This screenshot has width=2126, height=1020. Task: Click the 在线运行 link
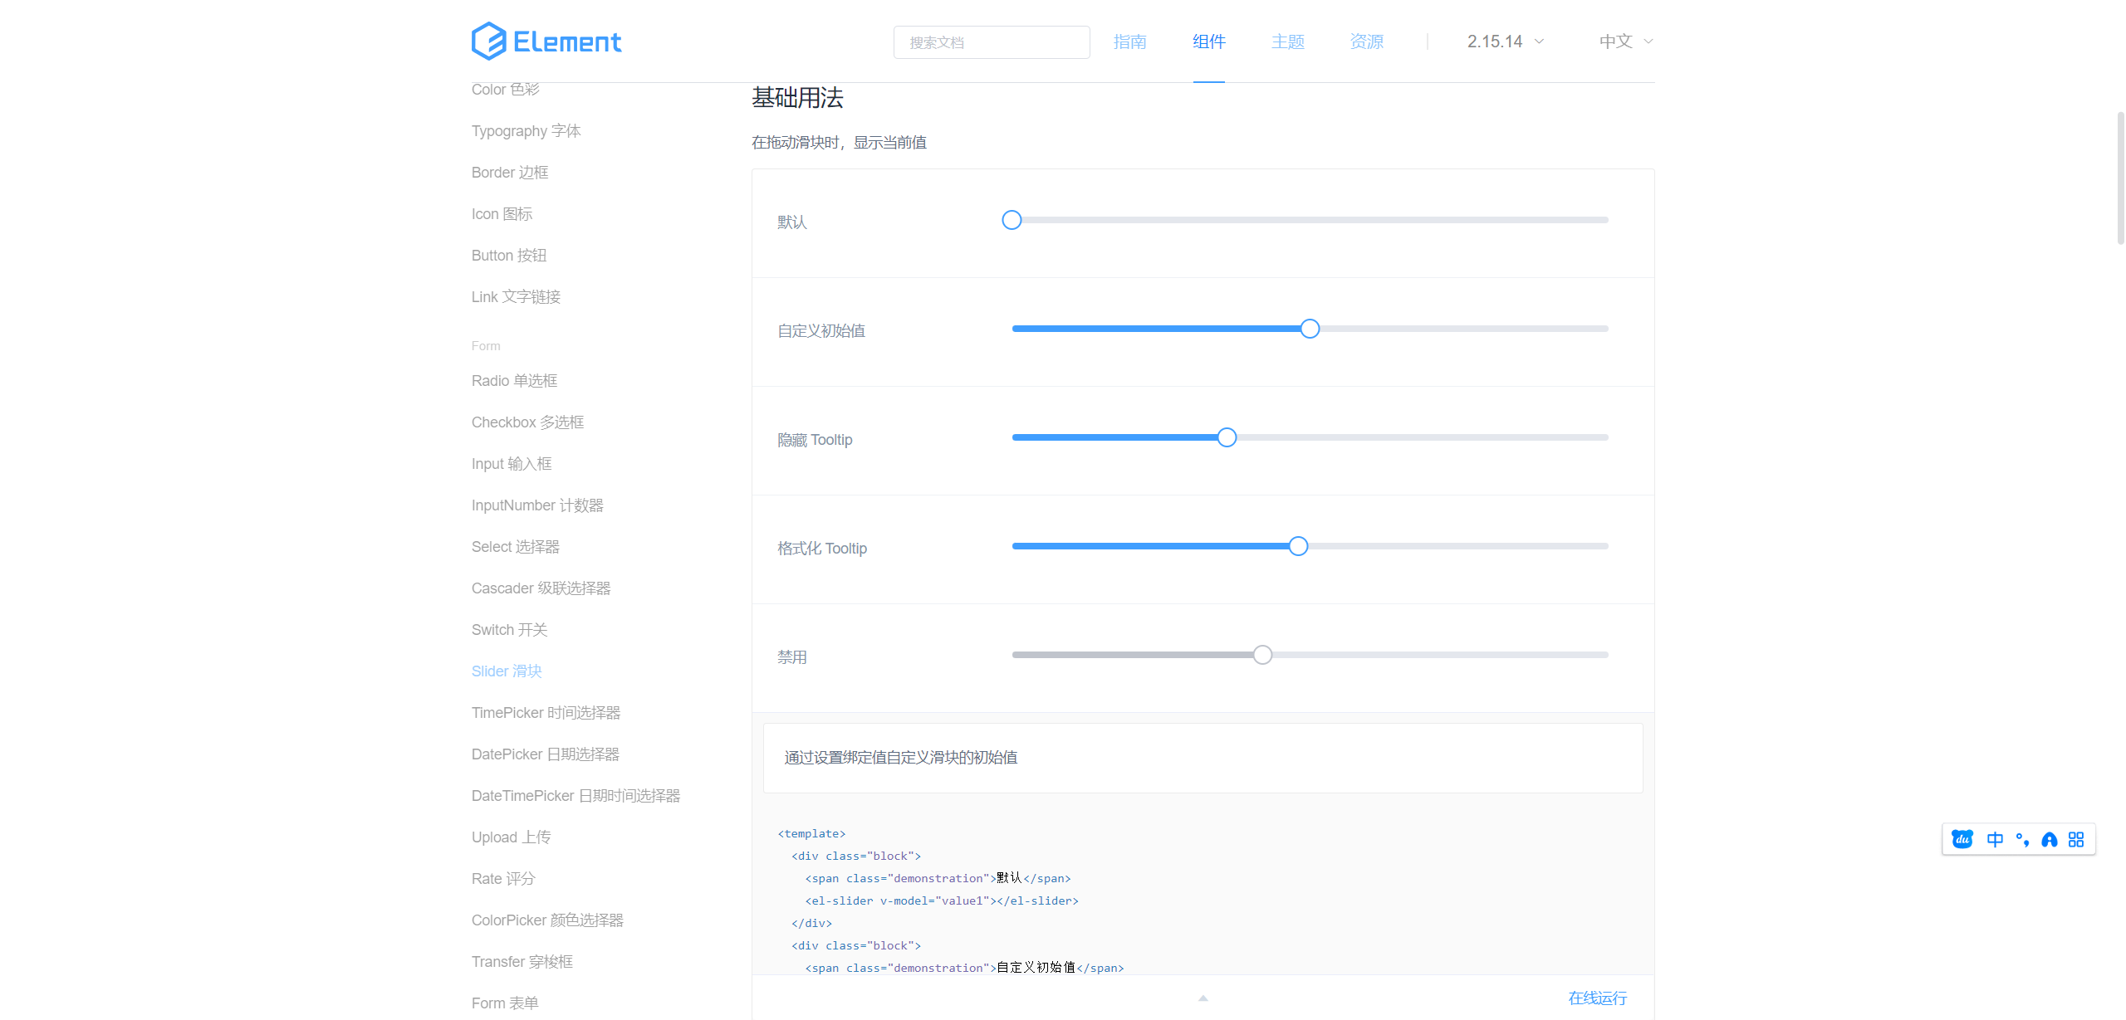click(x=1597, y=998)
